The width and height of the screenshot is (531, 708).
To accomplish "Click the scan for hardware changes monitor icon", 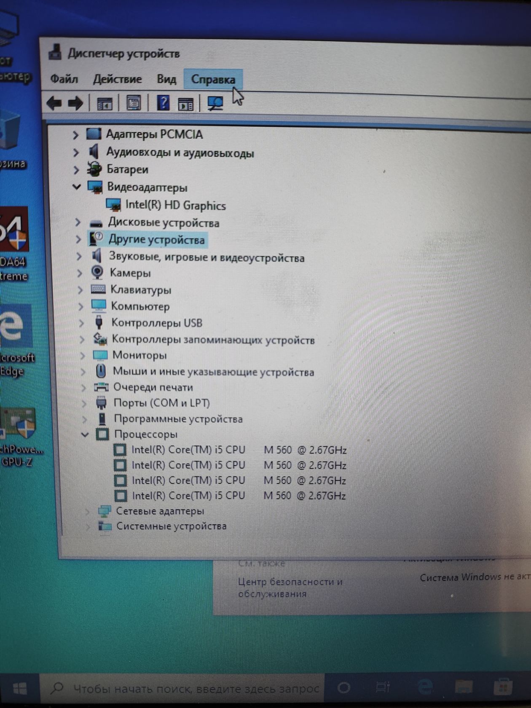I will (x=216, y=103).
